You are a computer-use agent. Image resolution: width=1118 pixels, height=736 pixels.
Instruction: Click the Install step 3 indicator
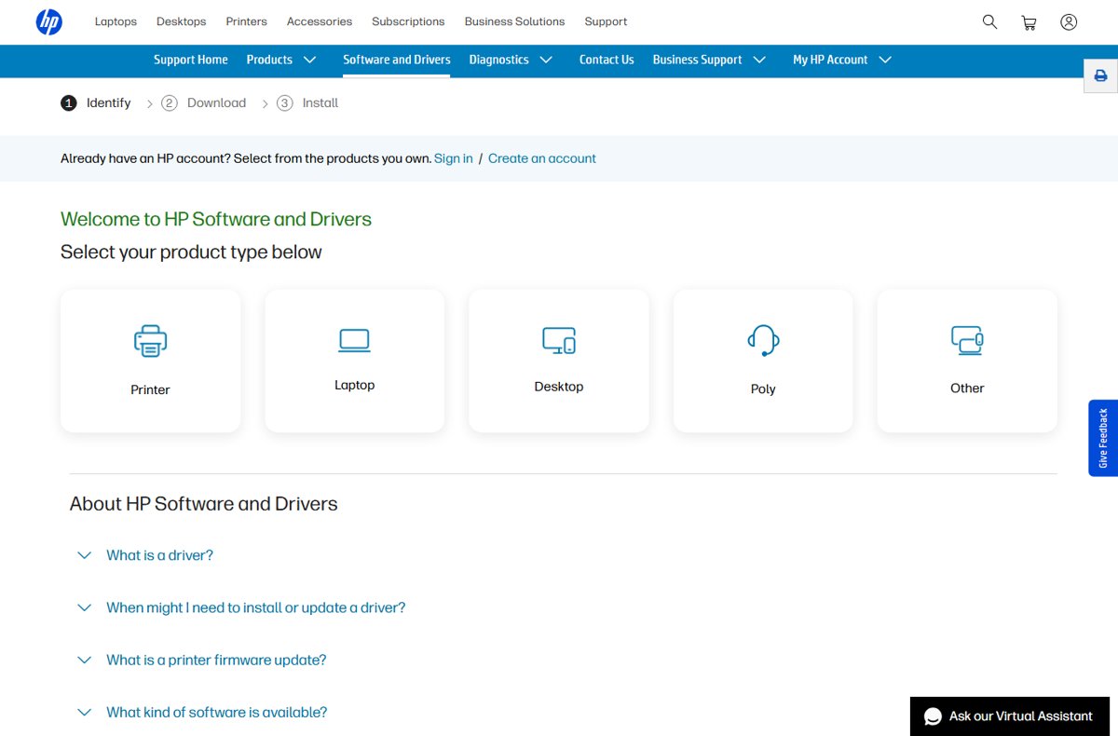pos(307,103)
